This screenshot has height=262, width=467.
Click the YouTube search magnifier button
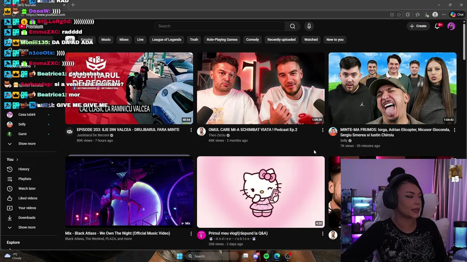(292, 26)
